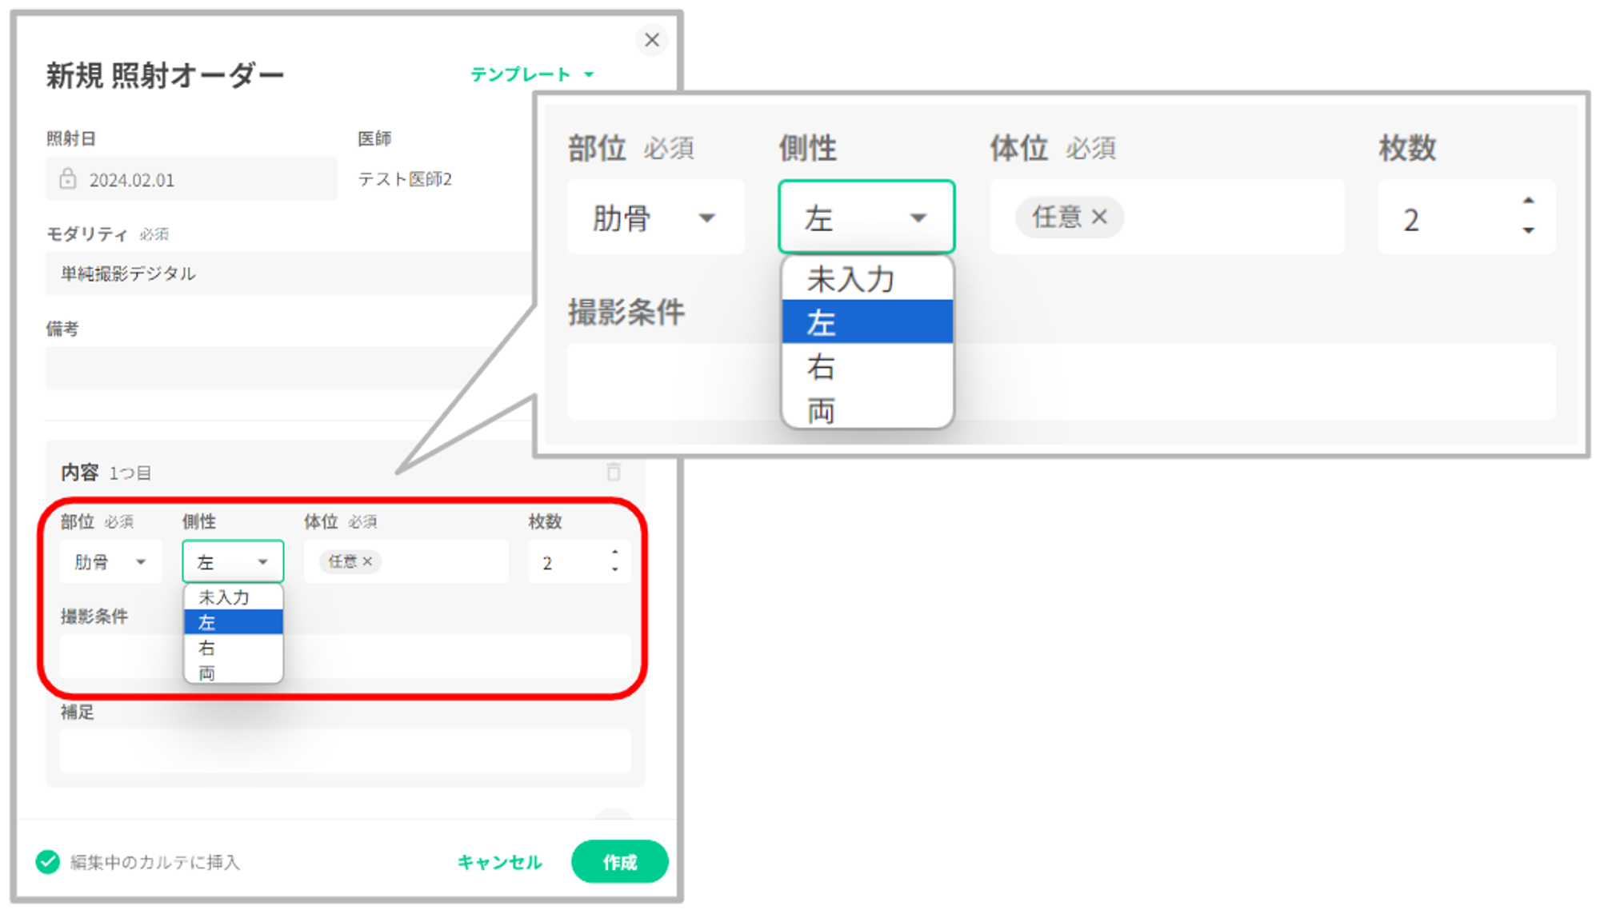Decrease 枚数 with small form down arrow
This screenshot has width=1600, height=914.
coord(614,569)
